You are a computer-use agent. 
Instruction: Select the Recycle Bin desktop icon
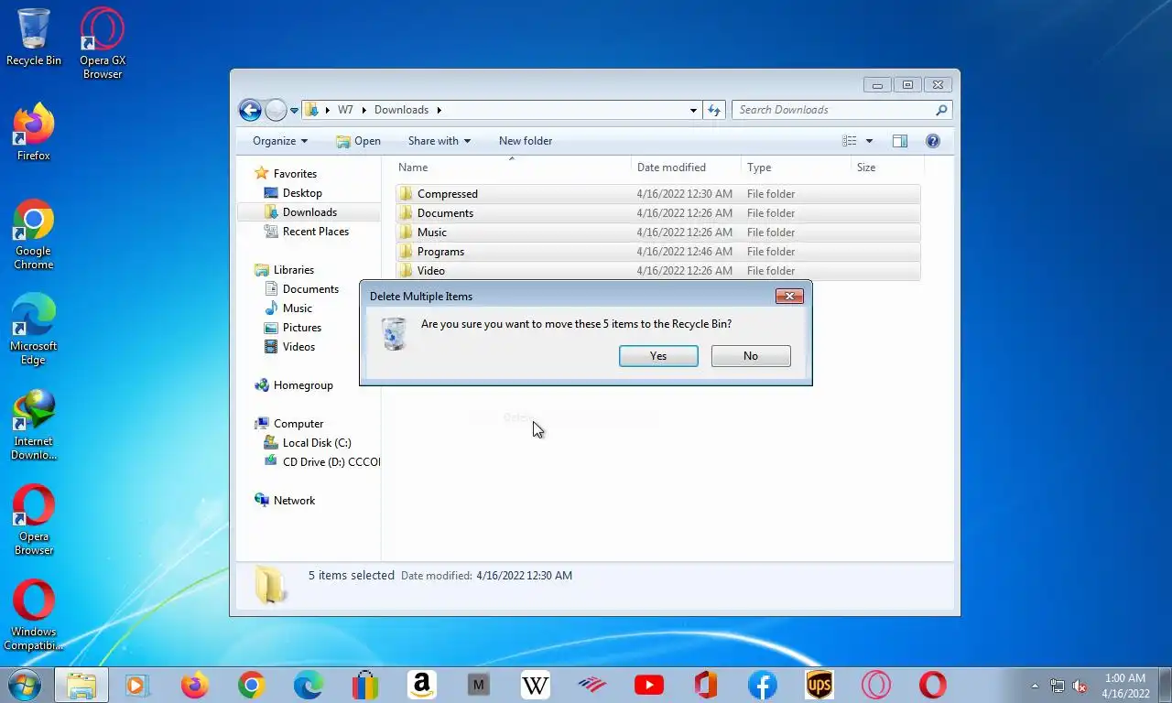(x=34, y=38)
